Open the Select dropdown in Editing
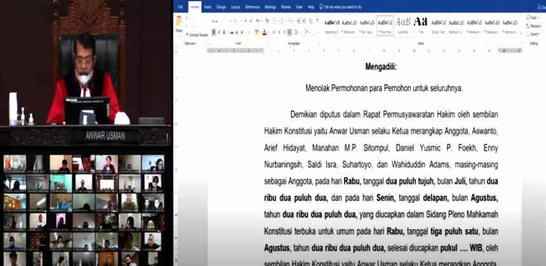Viewport: 546px width, 266px height. pyautogui.click(x=533, y=33)
